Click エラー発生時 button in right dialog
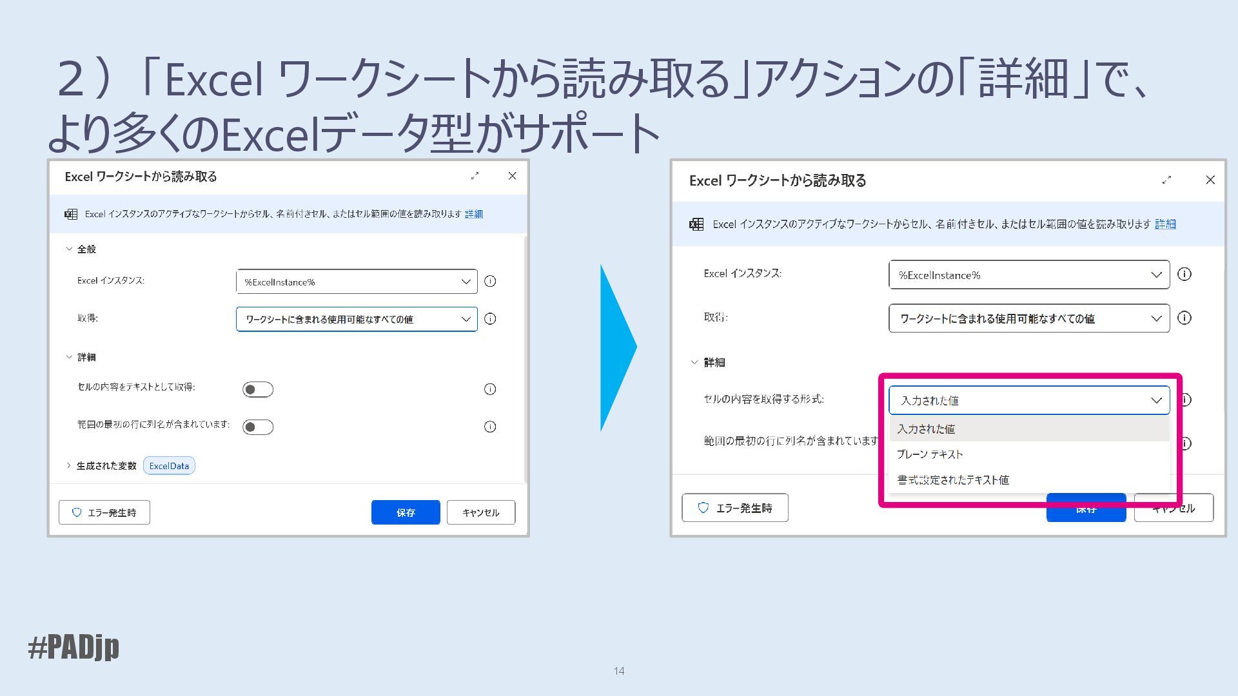This screenshot has height=696, width=1238. coord(735,508)
